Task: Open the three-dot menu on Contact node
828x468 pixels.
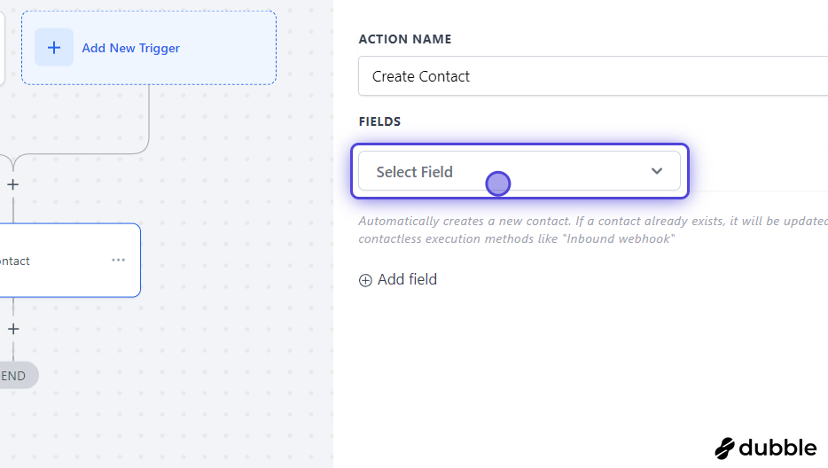Action: pyautogui.click(x=118, y=260)
